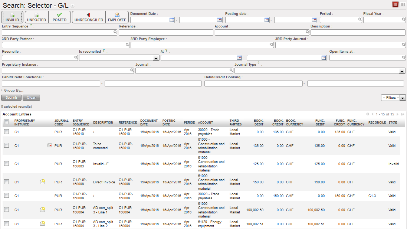
Task: Click the red icon on 'To be corrected' row
Action: (x=50, y=145)
